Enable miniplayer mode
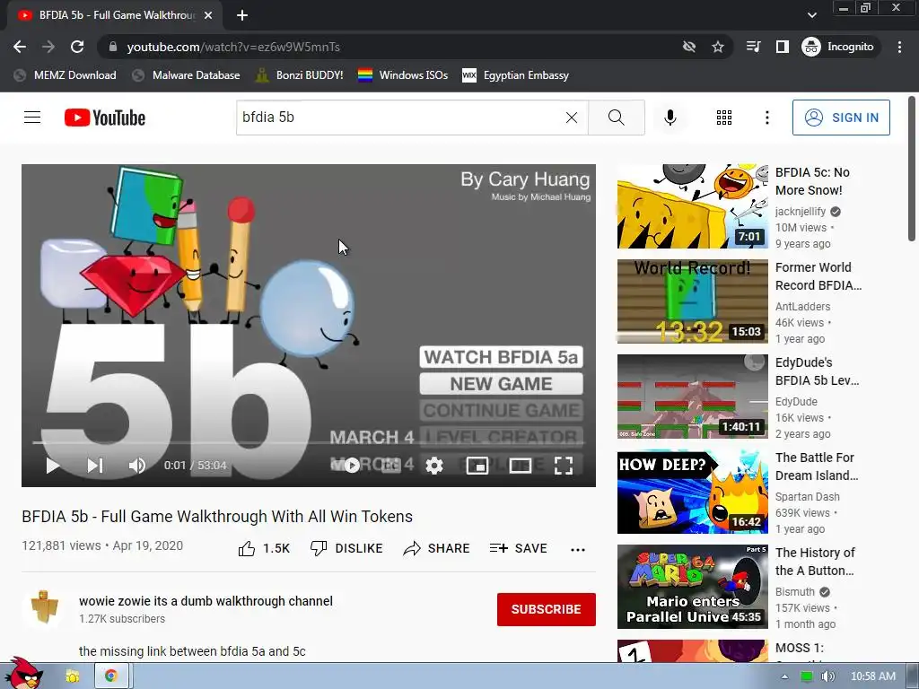This screenshot has height=689, width=919. pyautogui.click(x=477, y=466)
